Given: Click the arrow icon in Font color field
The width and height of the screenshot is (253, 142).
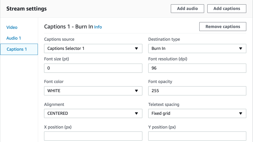Looking at the screenshot, I should 136,91.
